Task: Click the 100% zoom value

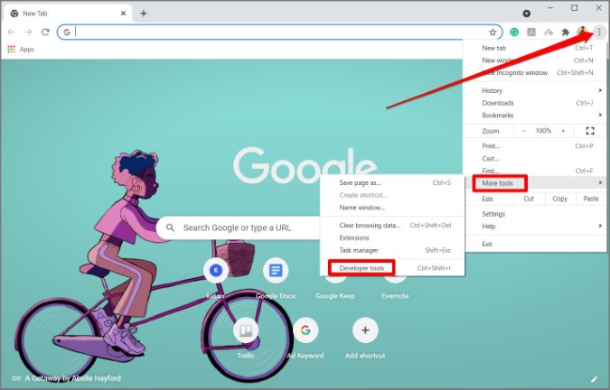Action: (x=543, y=131)
